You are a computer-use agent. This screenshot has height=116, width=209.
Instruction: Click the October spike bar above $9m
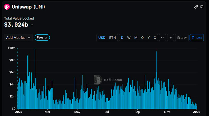click(x=156, y=80)
